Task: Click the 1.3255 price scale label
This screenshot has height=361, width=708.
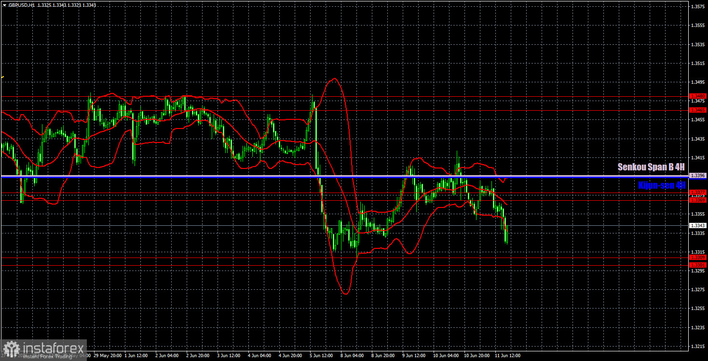Action: [x=698, y=308]
